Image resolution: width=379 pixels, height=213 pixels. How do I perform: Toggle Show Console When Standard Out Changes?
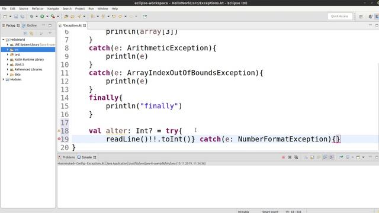325,157
